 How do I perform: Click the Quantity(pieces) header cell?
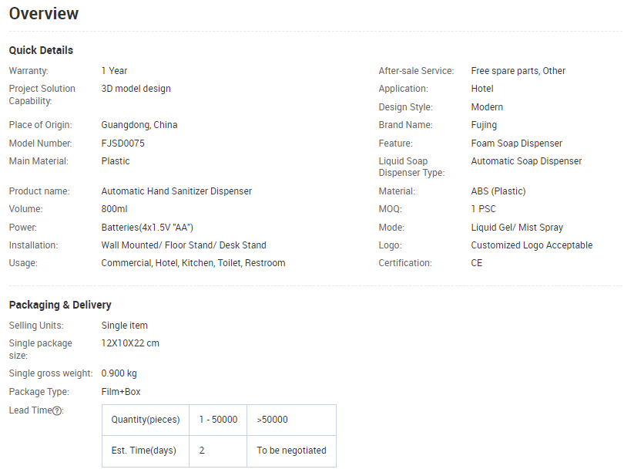pyautogui.click(x=145, y=420)
